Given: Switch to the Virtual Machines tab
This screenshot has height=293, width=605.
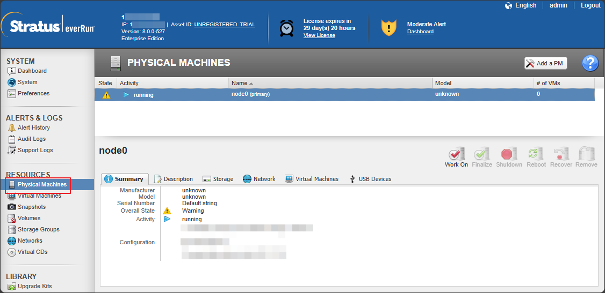Looking at the screenshot, I should pyautogui.click(x=312, y=179).
